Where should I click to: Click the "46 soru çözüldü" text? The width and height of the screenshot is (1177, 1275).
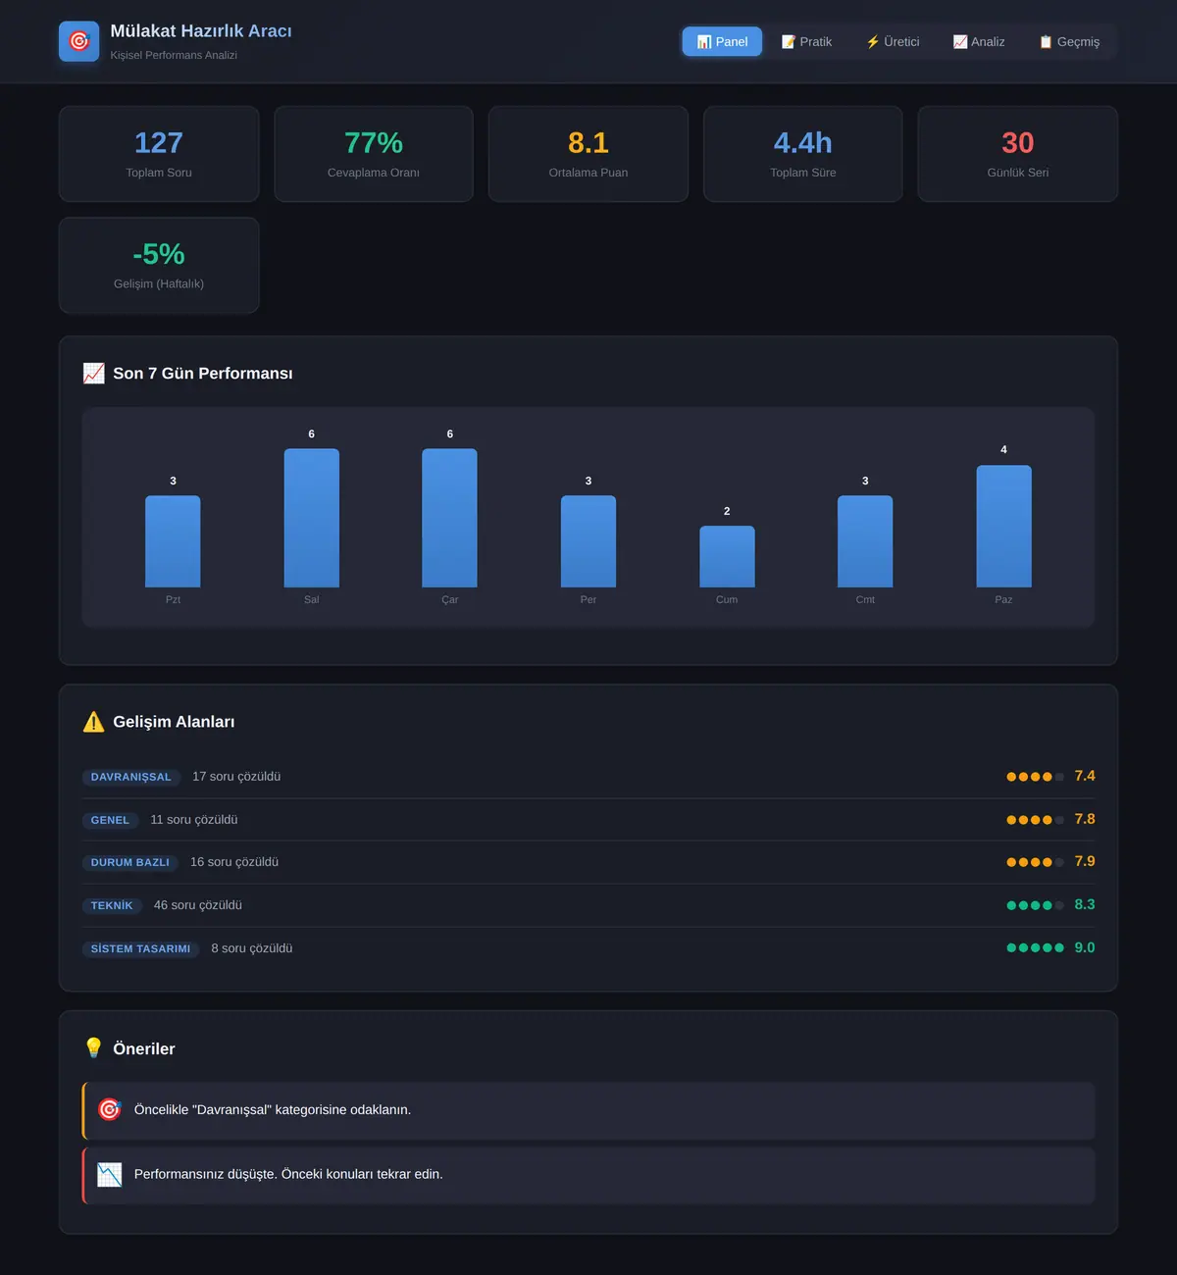(x=198, y=905)
